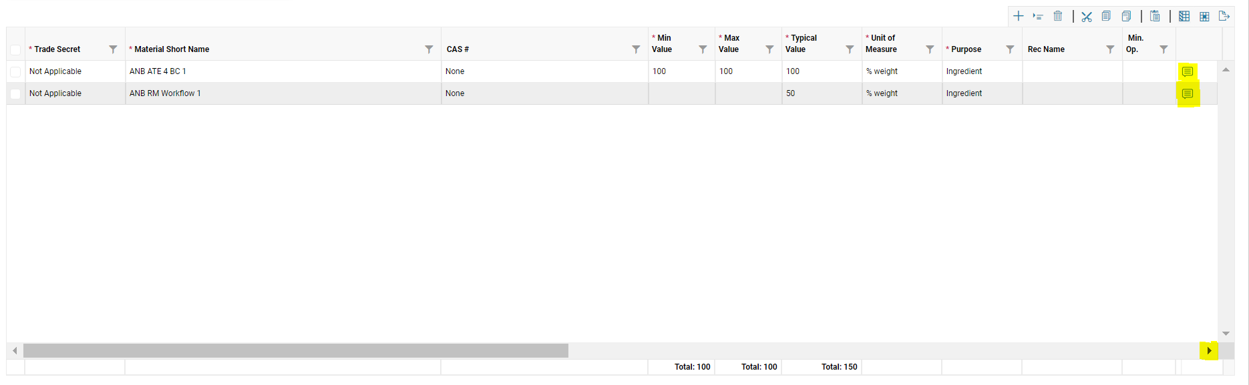
Task: Click the Trade Secret column header
Action: pos(57,49)
